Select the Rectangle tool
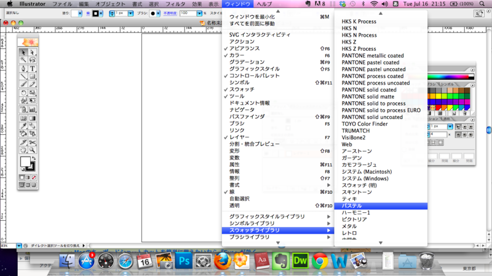 point(33,76)
